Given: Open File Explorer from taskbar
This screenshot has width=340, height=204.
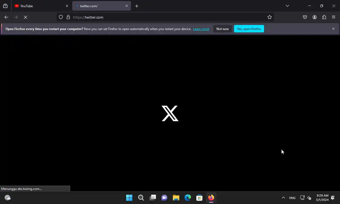Looking at the screenshot, I should pyautogui.click(x=176, y=198).
